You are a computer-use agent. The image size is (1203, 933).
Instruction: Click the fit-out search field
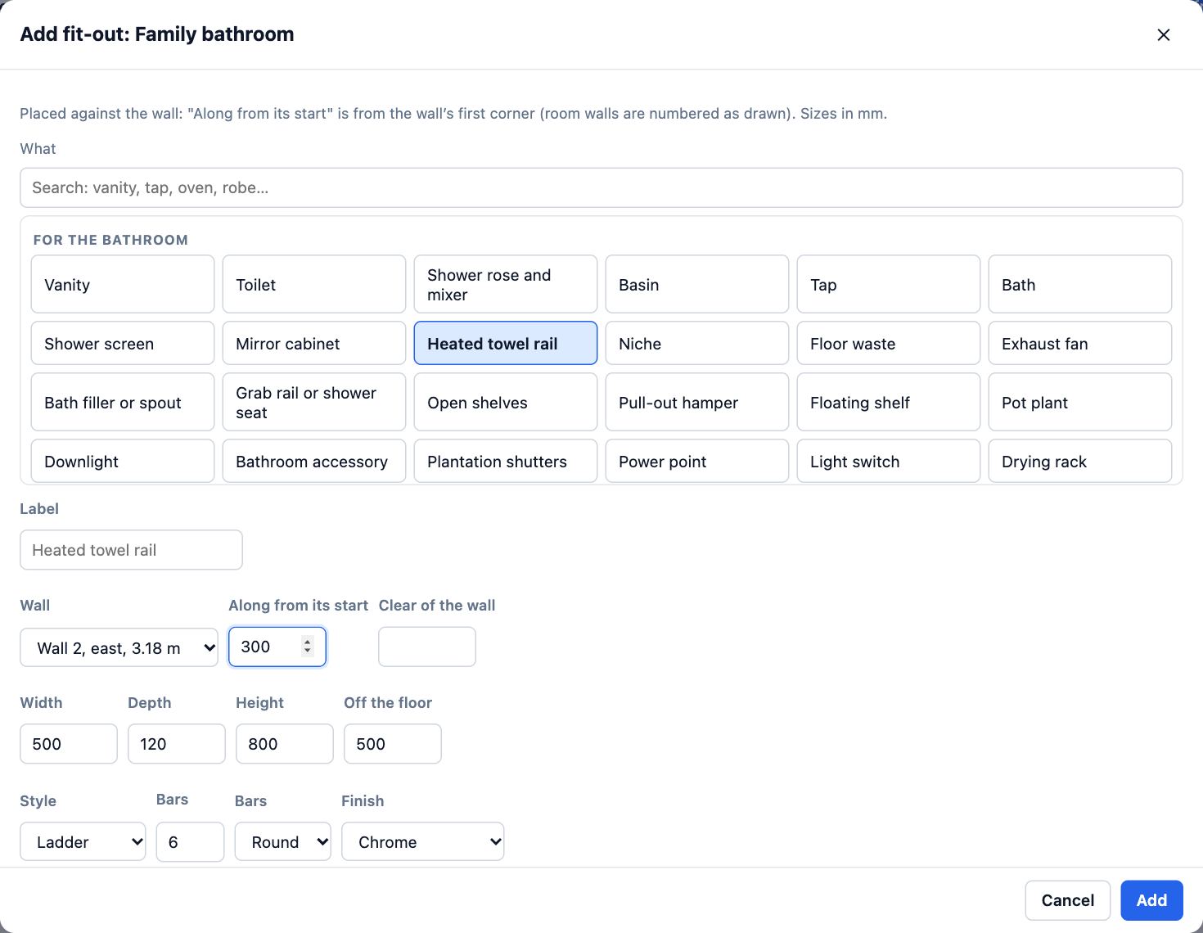click(x=601, y=187)
